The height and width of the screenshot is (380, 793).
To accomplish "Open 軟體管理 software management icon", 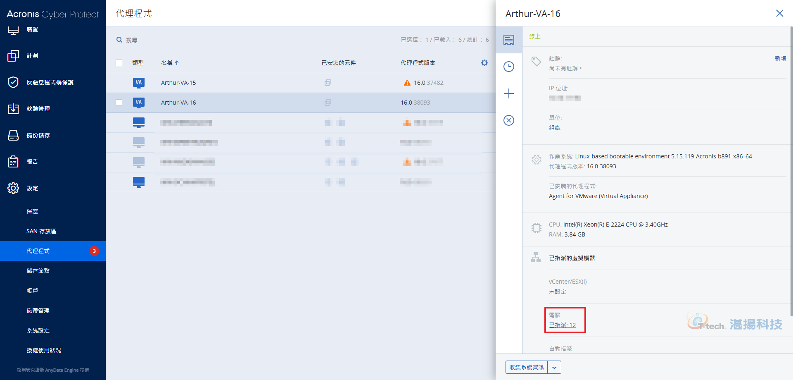I will click(x=13, y=109).
